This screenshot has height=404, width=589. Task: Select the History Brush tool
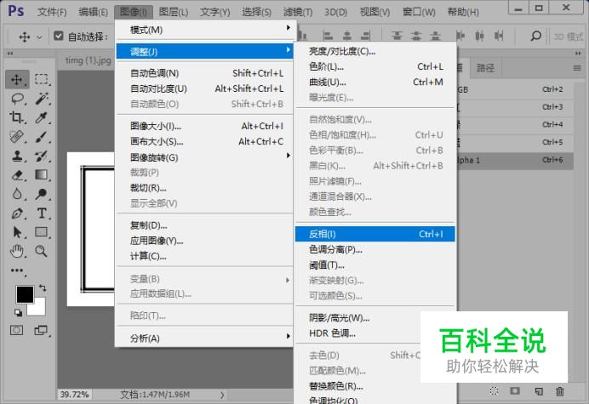tap(42, 156)
